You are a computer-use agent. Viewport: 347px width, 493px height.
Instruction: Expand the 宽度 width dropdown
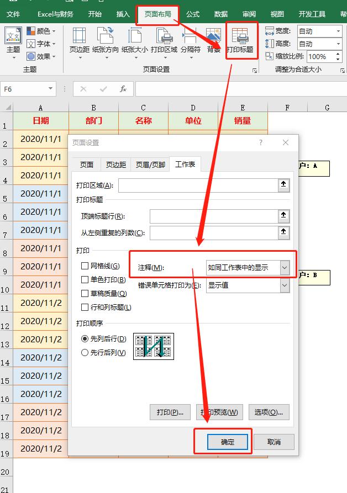(338, 31)
